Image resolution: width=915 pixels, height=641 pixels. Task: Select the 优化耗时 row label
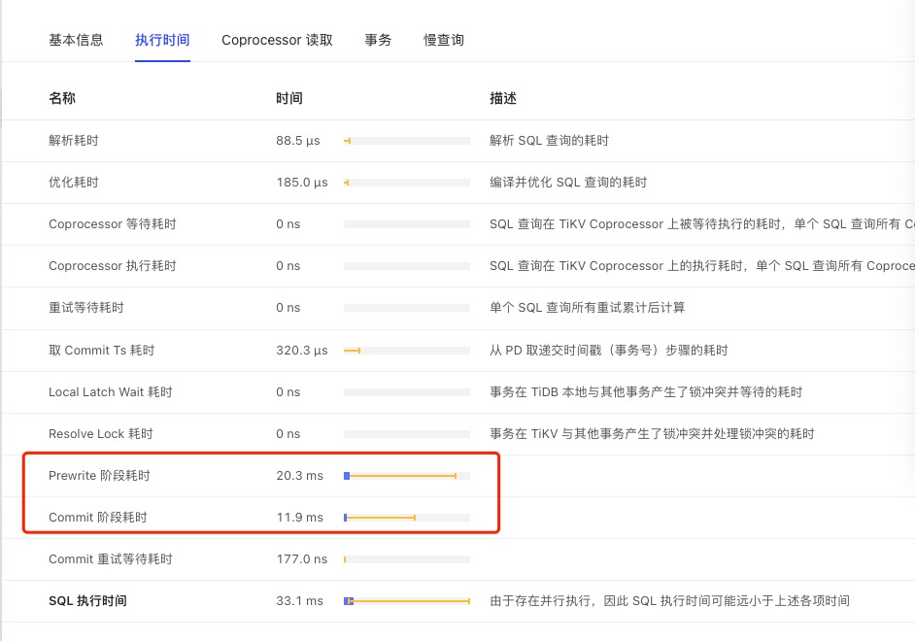coord(74,183)
